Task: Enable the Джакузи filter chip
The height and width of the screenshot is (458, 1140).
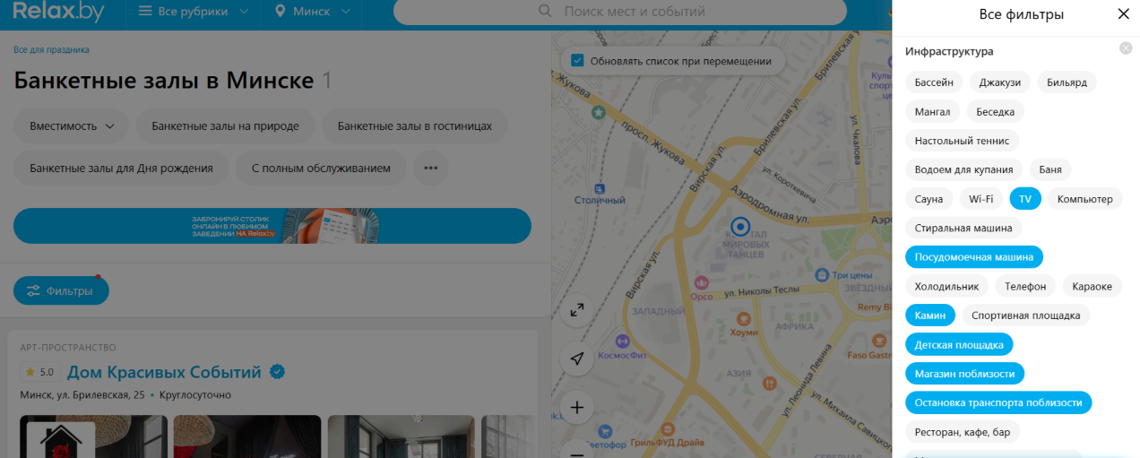Action: [1000, 82]
